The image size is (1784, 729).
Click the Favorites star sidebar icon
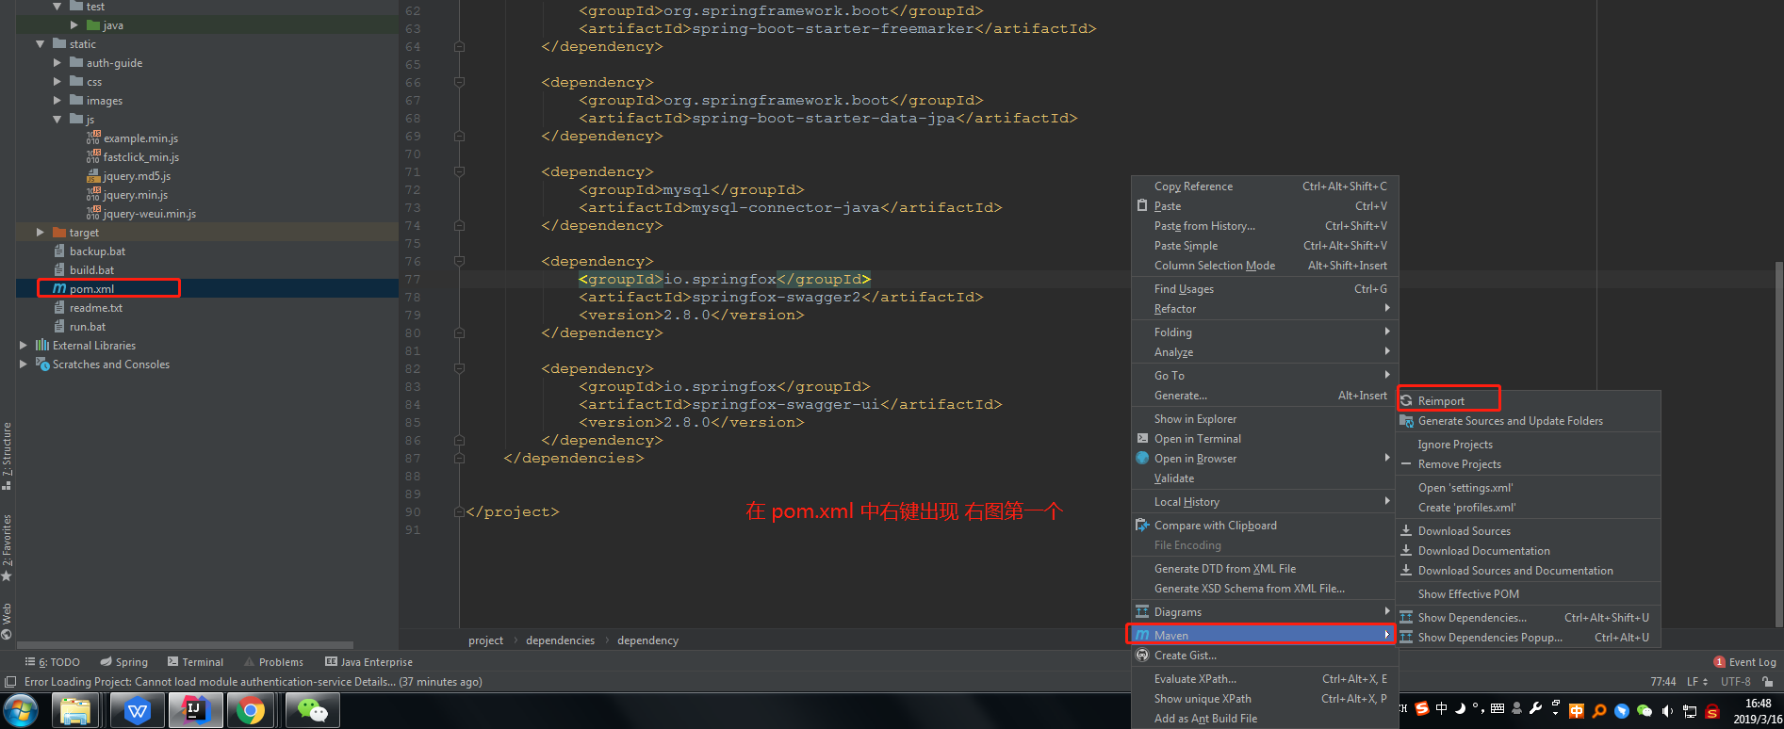pyautogui.click(x=7, y=575)
